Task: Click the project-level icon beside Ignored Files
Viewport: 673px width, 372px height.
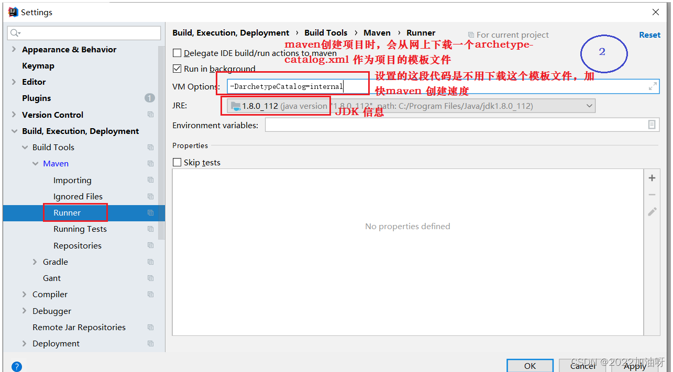Action: click(151, 196)
